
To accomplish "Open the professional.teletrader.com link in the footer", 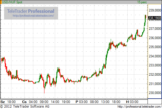I will [140, 107].
